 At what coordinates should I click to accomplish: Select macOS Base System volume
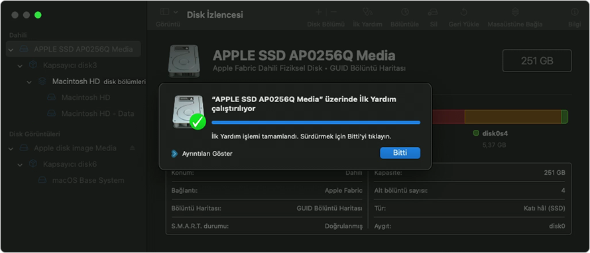click(x=88, y=180)
